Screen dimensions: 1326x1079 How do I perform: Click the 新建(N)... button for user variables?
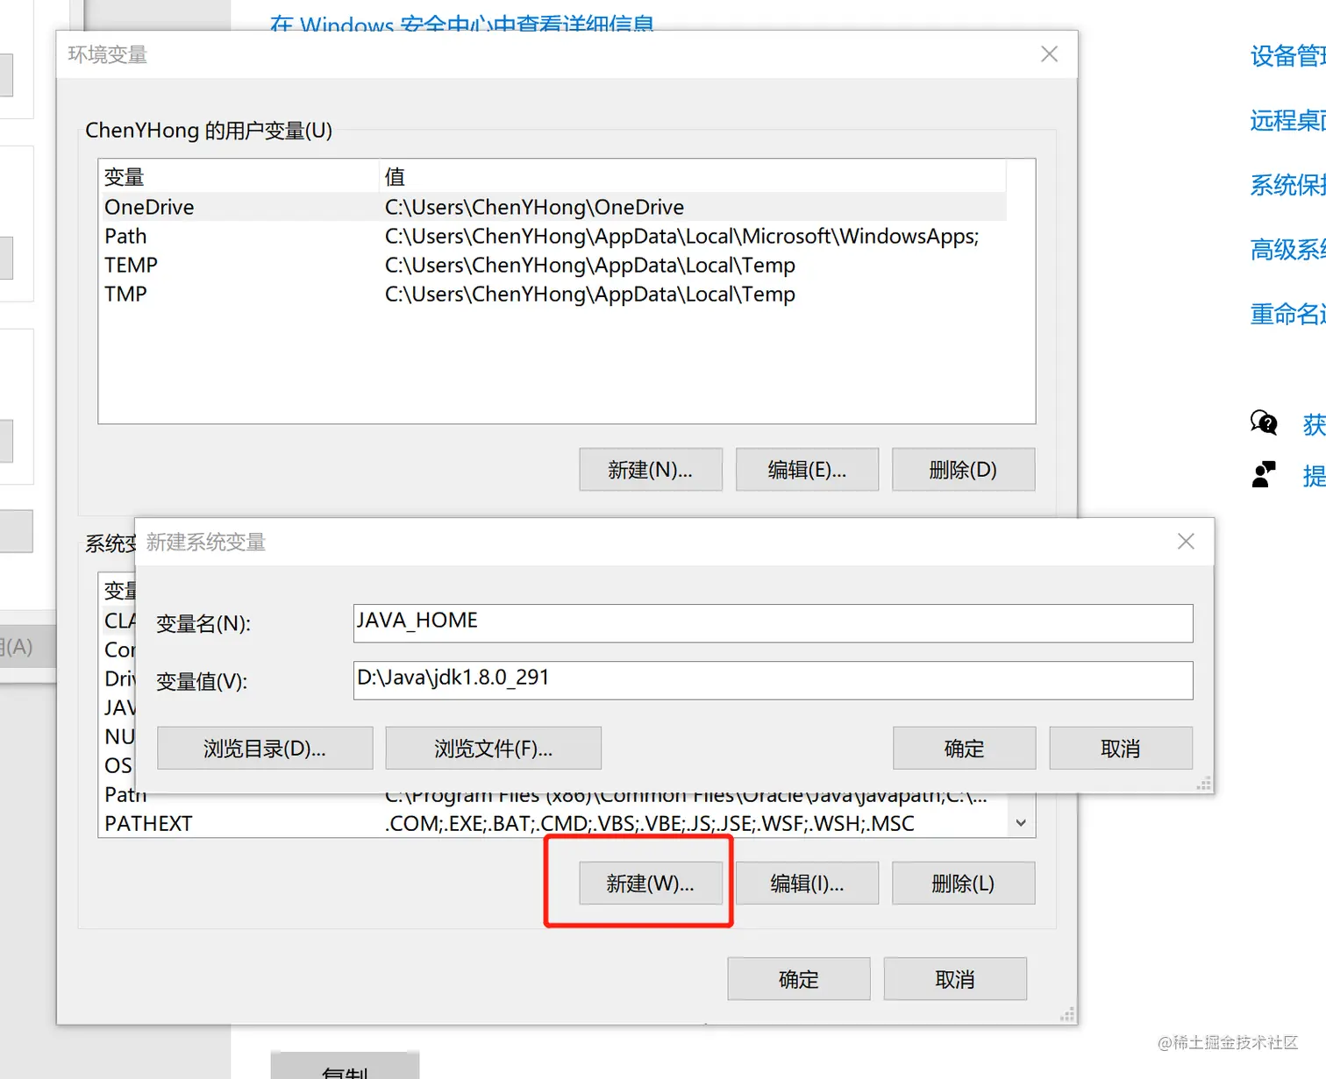651,470
